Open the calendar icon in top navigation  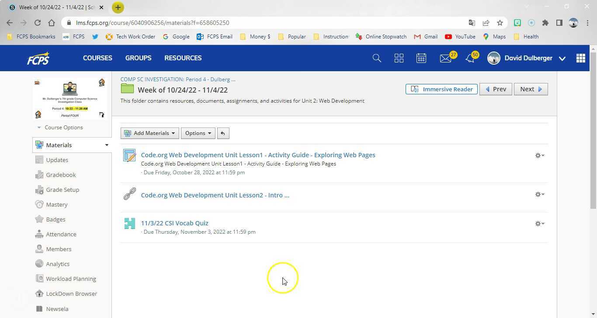[x=421, y=58]
